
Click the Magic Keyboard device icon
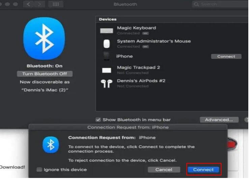tap(107, 31)
